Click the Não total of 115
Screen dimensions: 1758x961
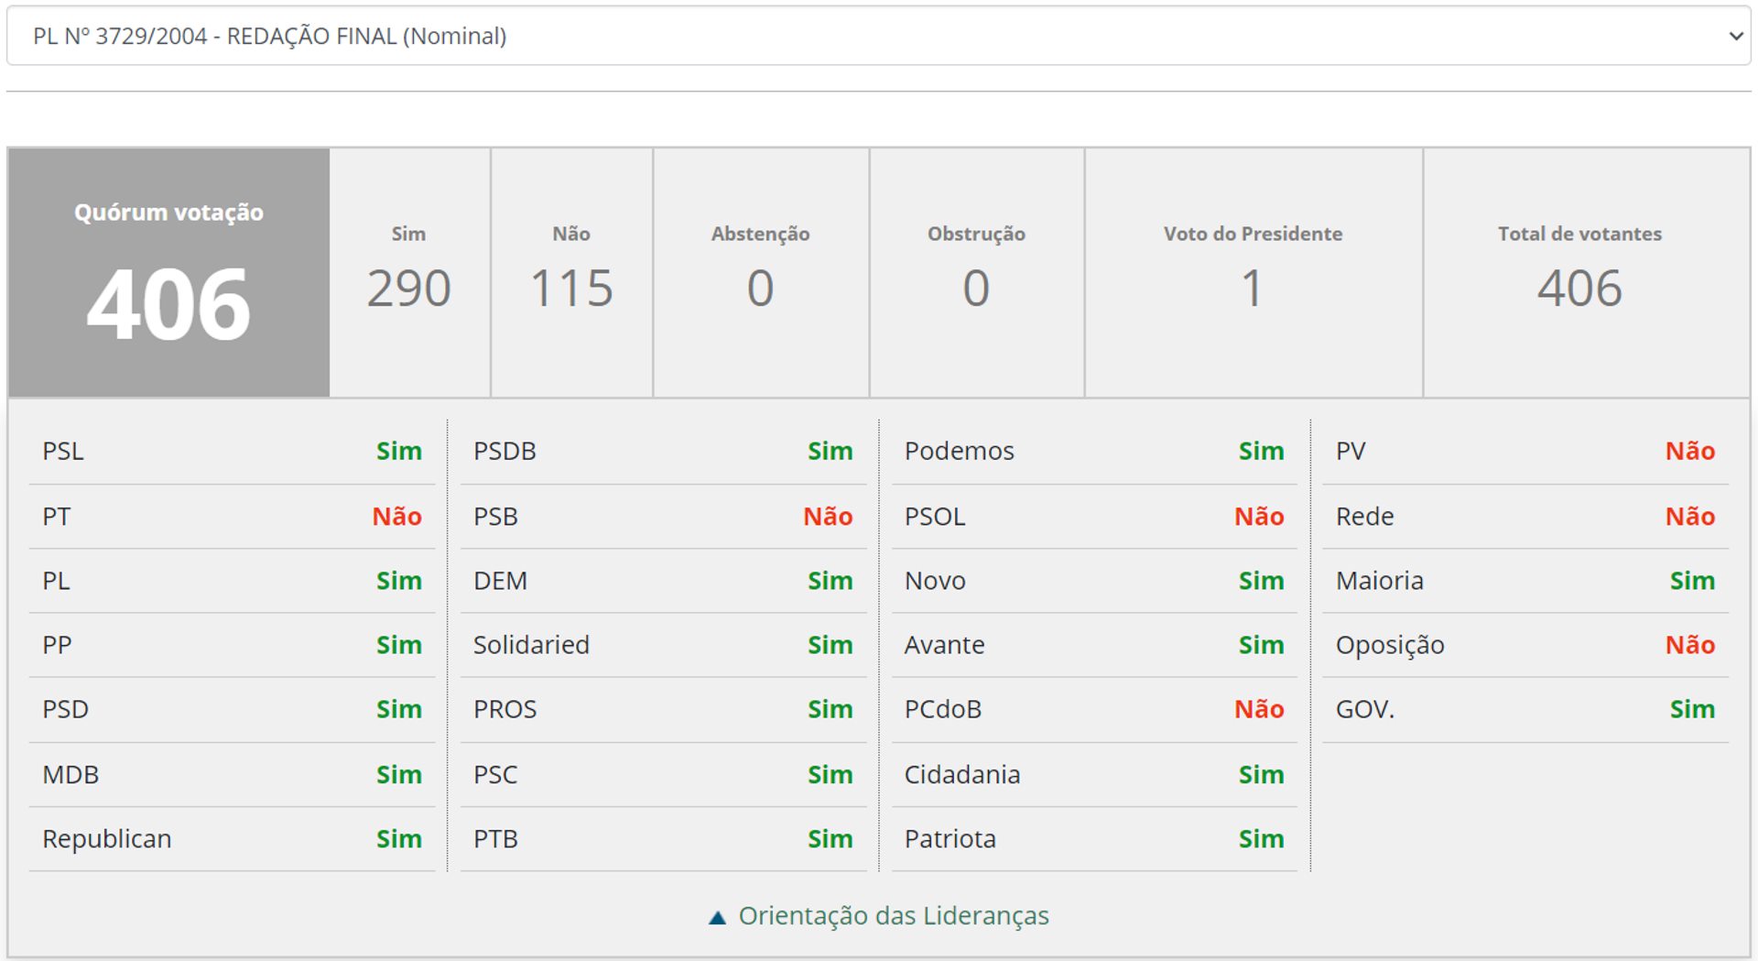(571, 287)
